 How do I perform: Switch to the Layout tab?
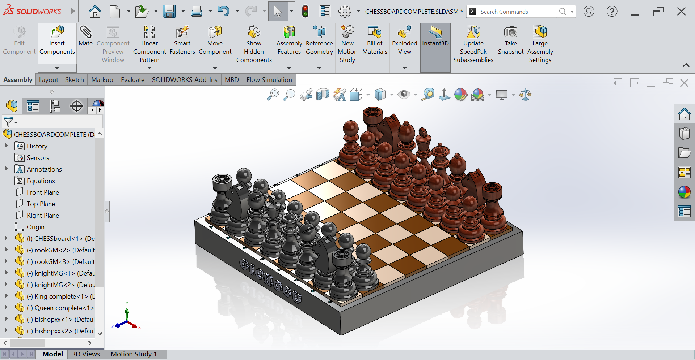(49, 80)
